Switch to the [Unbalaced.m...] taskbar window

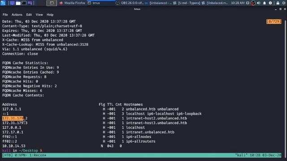[215, 3]
